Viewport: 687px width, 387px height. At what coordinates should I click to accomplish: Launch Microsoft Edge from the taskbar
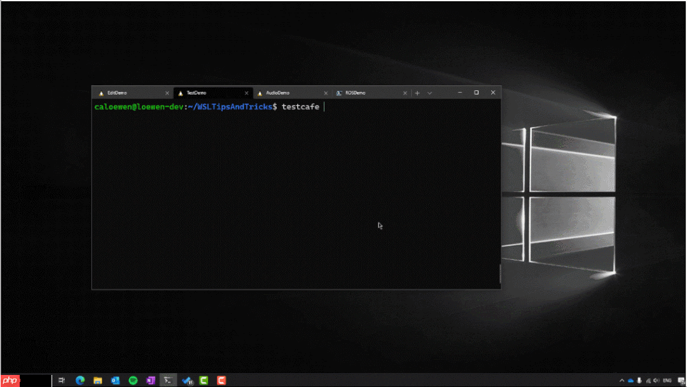[x=80, y=380]
